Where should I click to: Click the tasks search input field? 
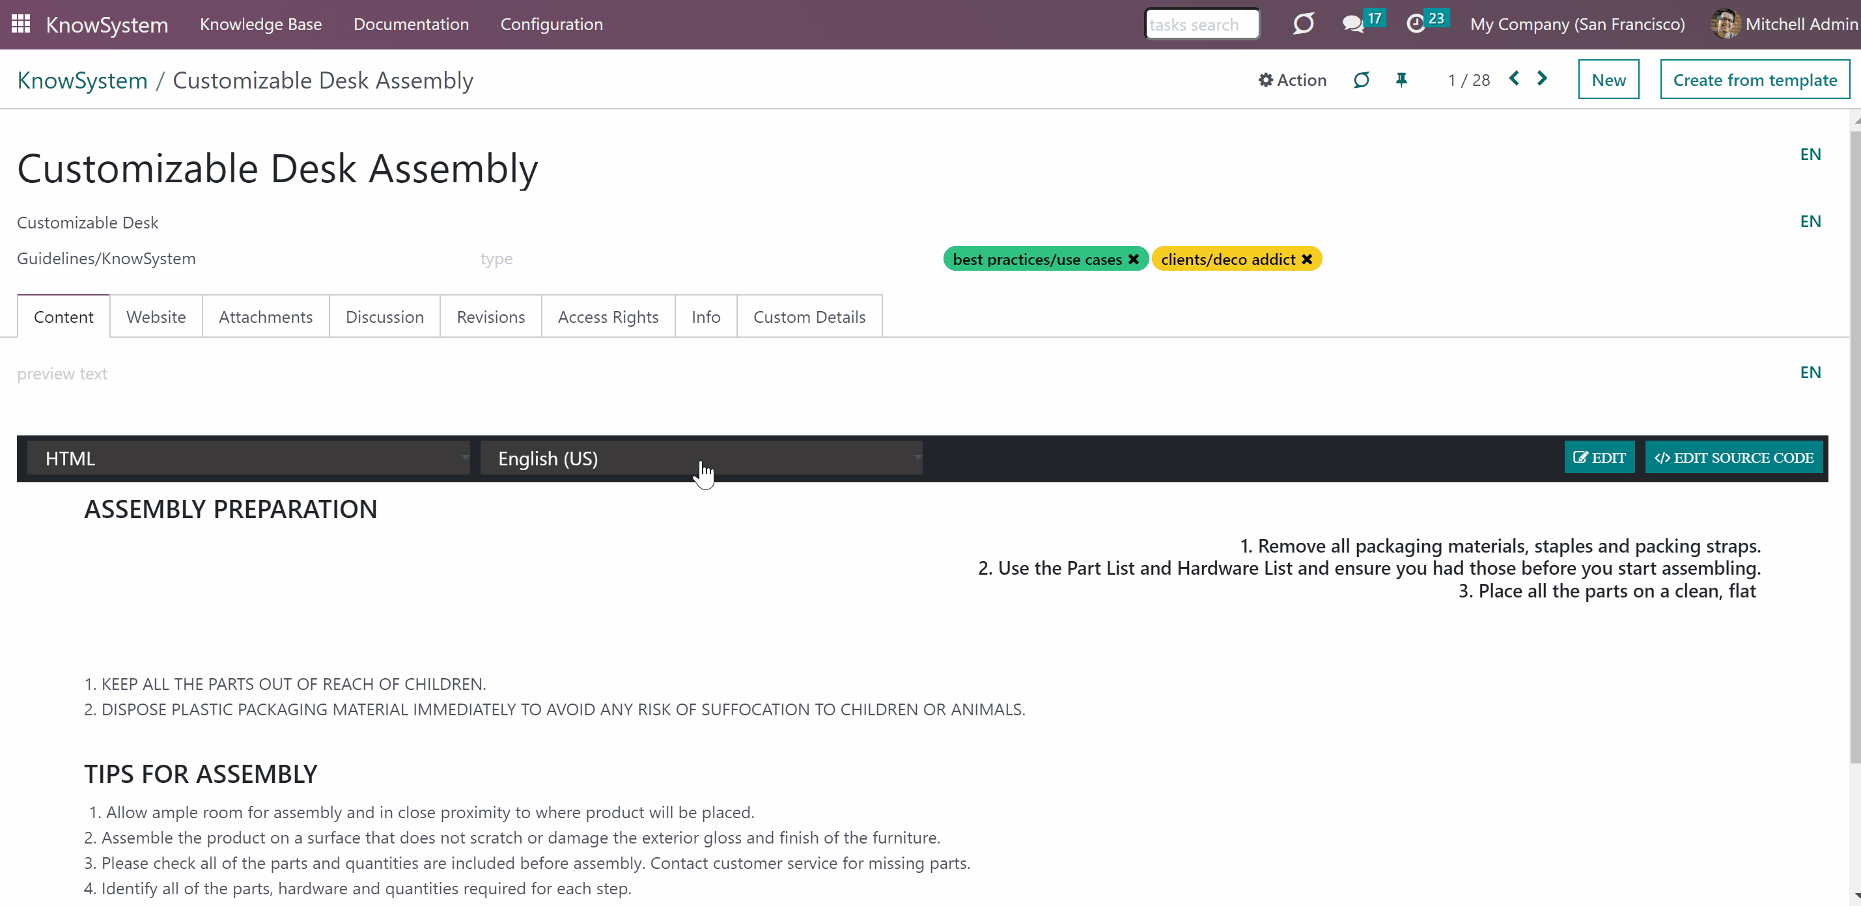(1201, 24)
